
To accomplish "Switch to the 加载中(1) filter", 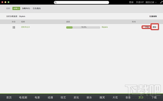I will (x=26, y=8).
